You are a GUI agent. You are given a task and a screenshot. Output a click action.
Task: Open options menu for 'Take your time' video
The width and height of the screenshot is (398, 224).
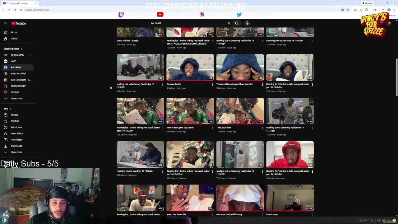click(x=262, y=128)
